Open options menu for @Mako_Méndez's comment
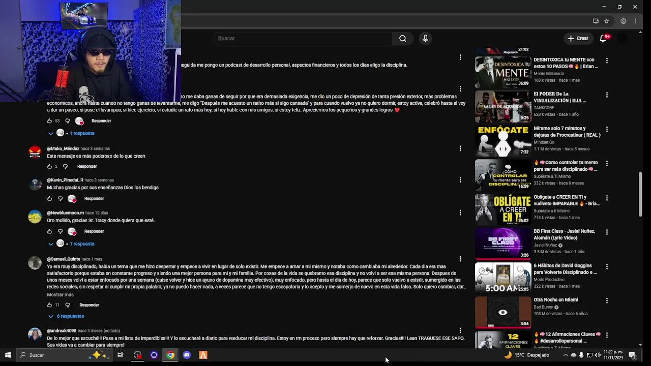Image resolution: width=651 pixels, height=366 pixels. [460, 148]
